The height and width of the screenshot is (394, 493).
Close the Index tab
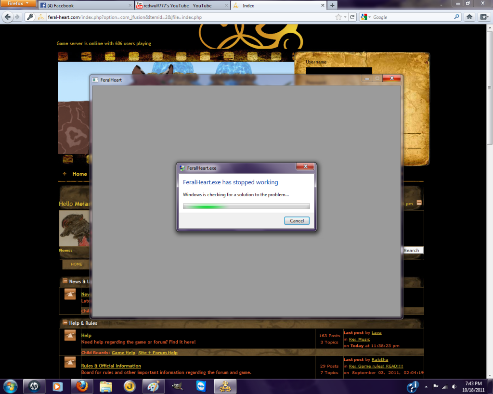click(x=323, y=6)
